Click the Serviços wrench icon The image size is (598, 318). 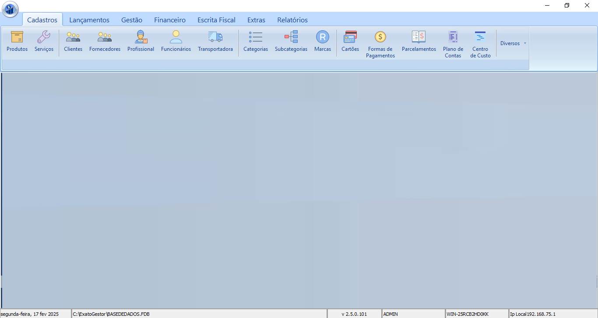44,37
